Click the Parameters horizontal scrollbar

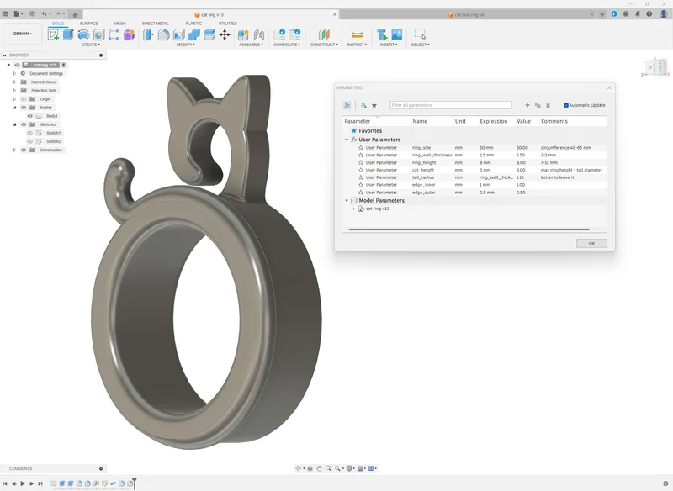point(469,230)
